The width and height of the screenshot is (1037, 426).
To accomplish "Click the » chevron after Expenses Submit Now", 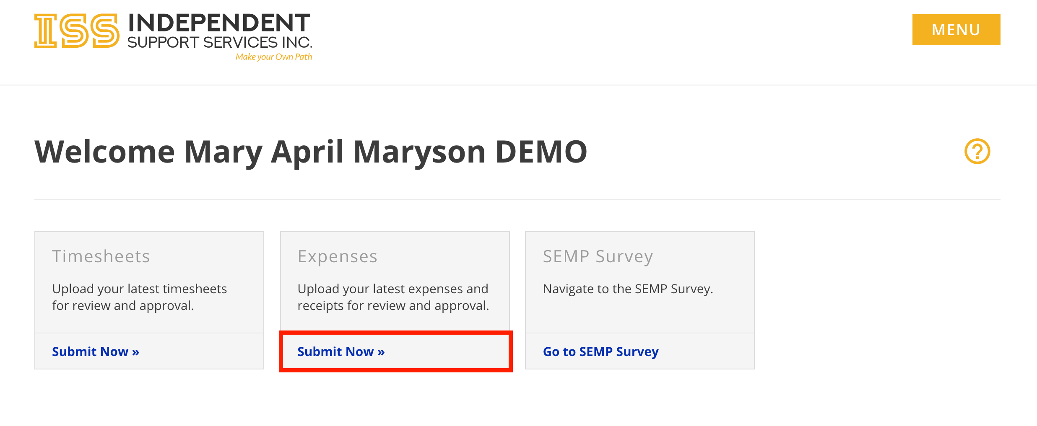I will tap(381, 352).
